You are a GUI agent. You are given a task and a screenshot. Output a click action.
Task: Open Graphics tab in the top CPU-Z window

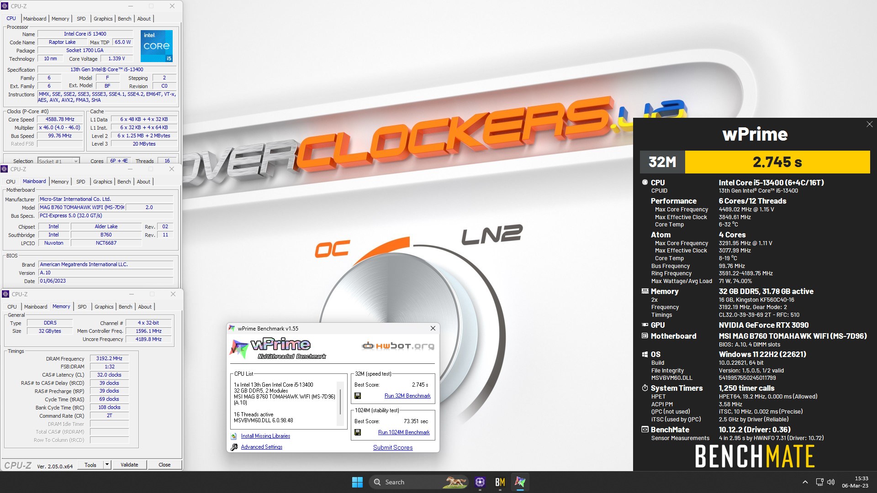pos(103,19)
